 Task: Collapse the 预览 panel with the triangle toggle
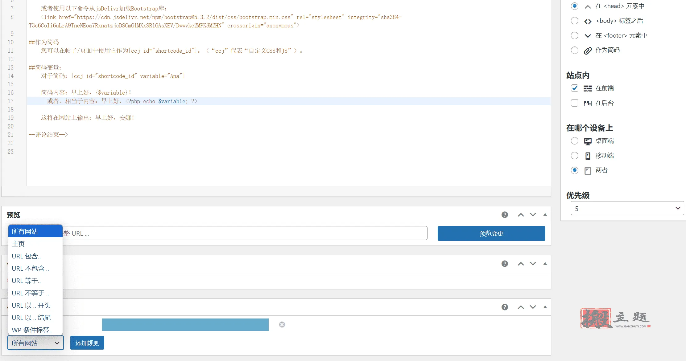tap(545, 215)
